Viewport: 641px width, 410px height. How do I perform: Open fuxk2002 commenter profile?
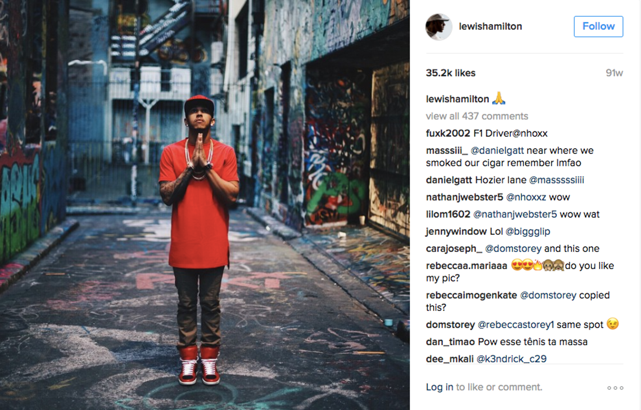[x=448, y=133]
